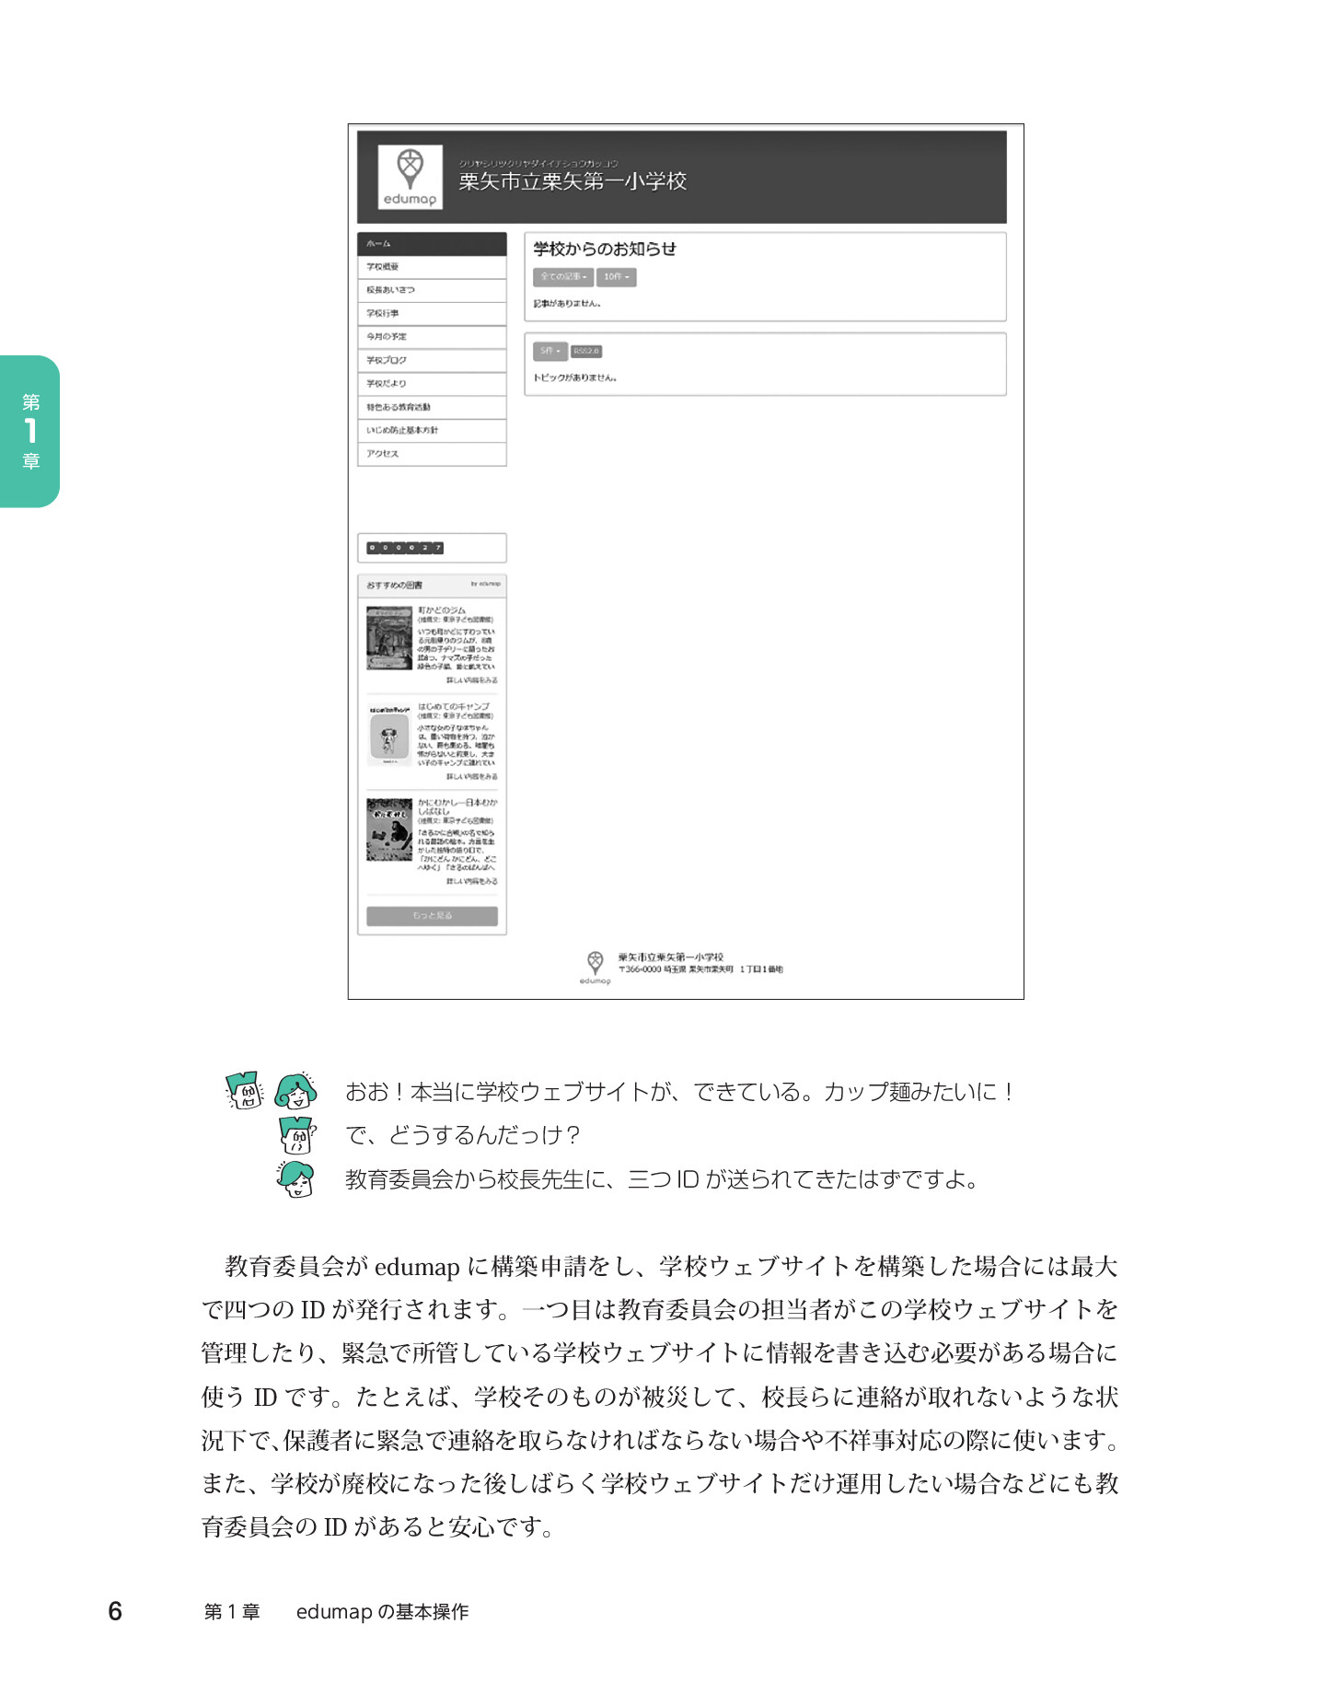Expand the 全ての記事 filter dropdown
This screenshot has height=1682, width=1319.
563,276
